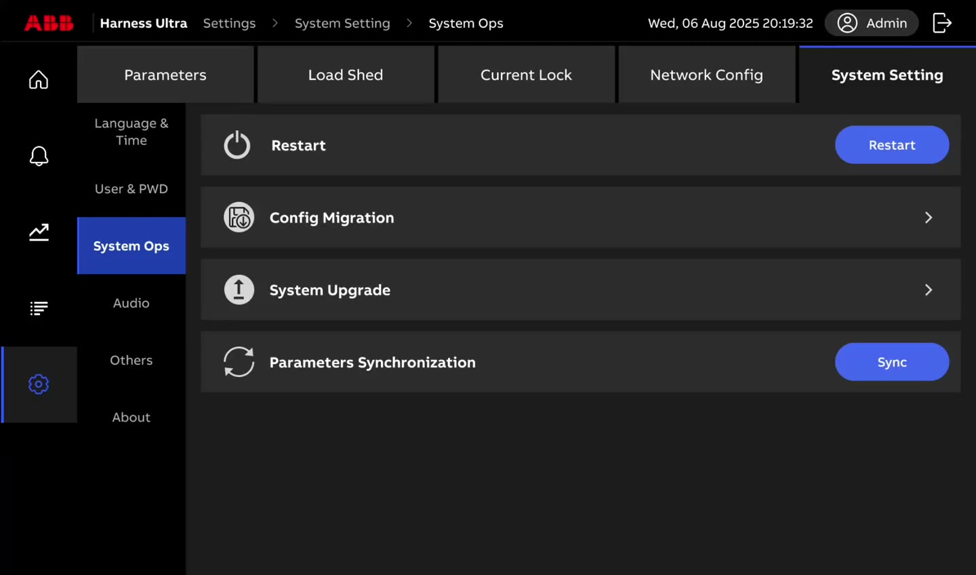Open About submenu
976x575 pixels.
[x=131, y=417]
